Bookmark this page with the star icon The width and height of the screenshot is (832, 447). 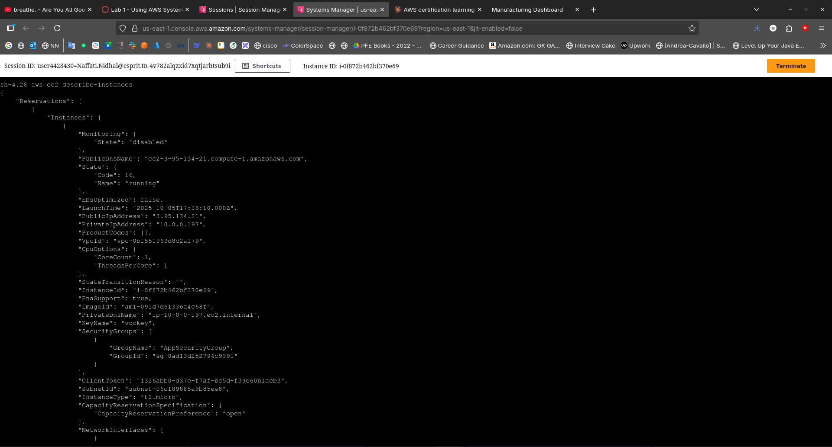click(x=692, y=28)
